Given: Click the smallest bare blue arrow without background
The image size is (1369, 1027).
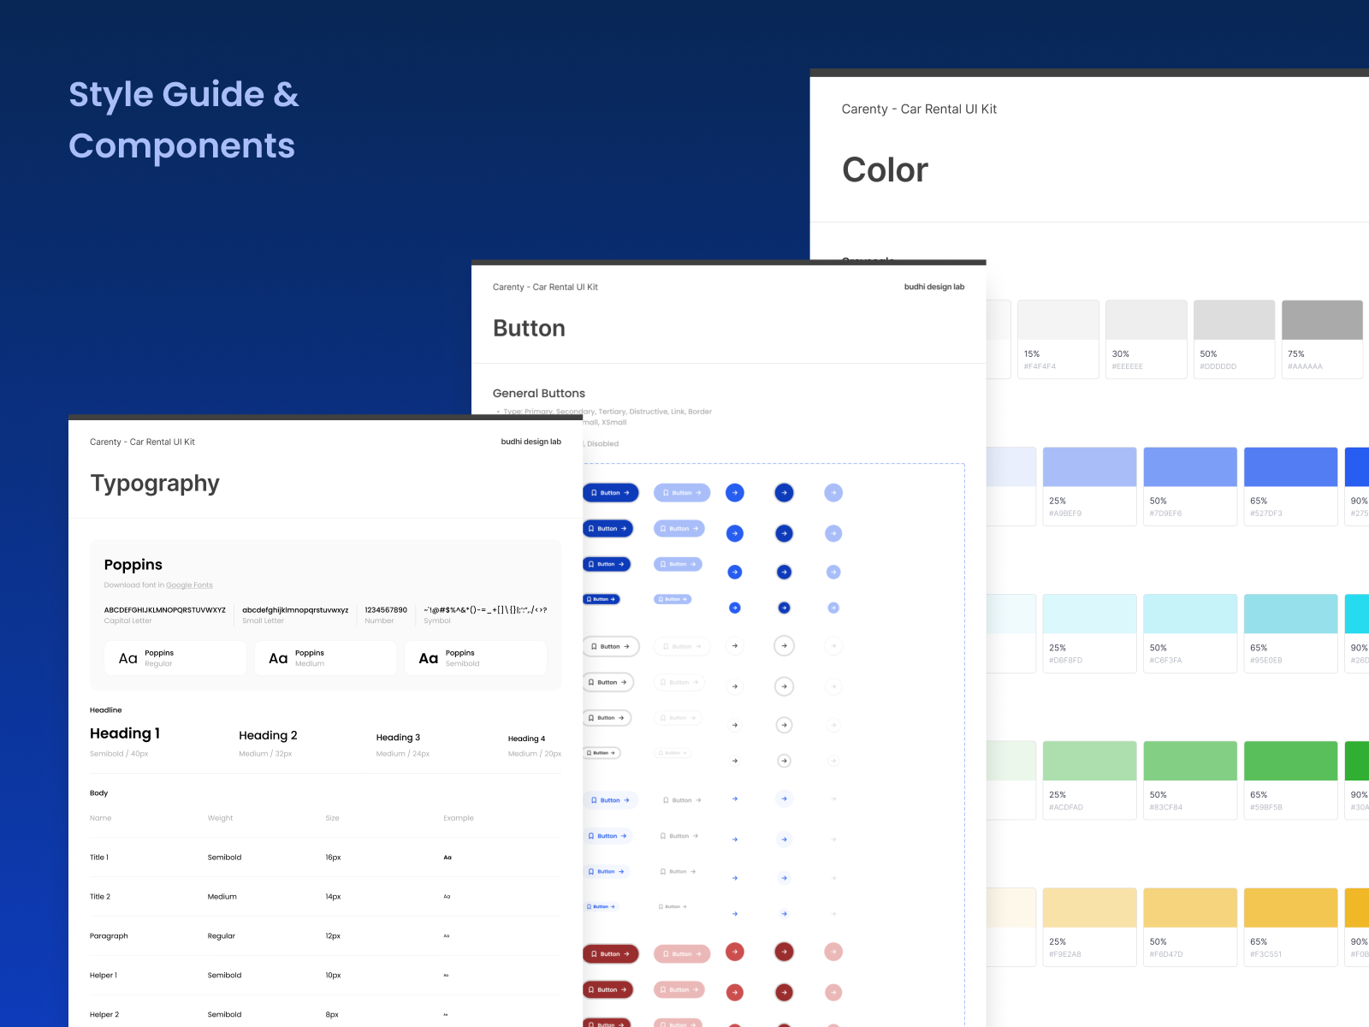Looking at the screenshot, I should (735, 914).
